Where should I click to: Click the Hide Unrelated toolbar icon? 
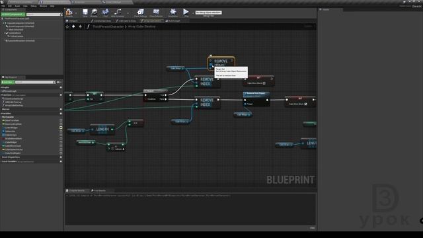[x=118, y=13]
